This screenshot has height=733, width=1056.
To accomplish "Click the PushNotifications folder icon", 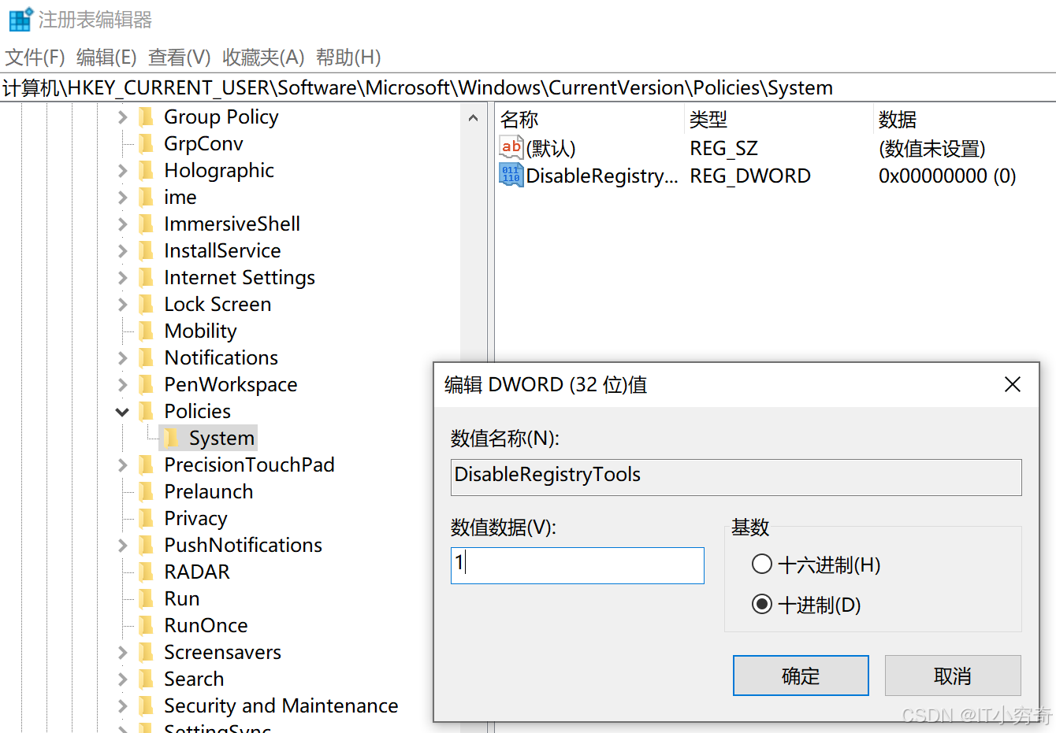I will click(x=146, y=546).
